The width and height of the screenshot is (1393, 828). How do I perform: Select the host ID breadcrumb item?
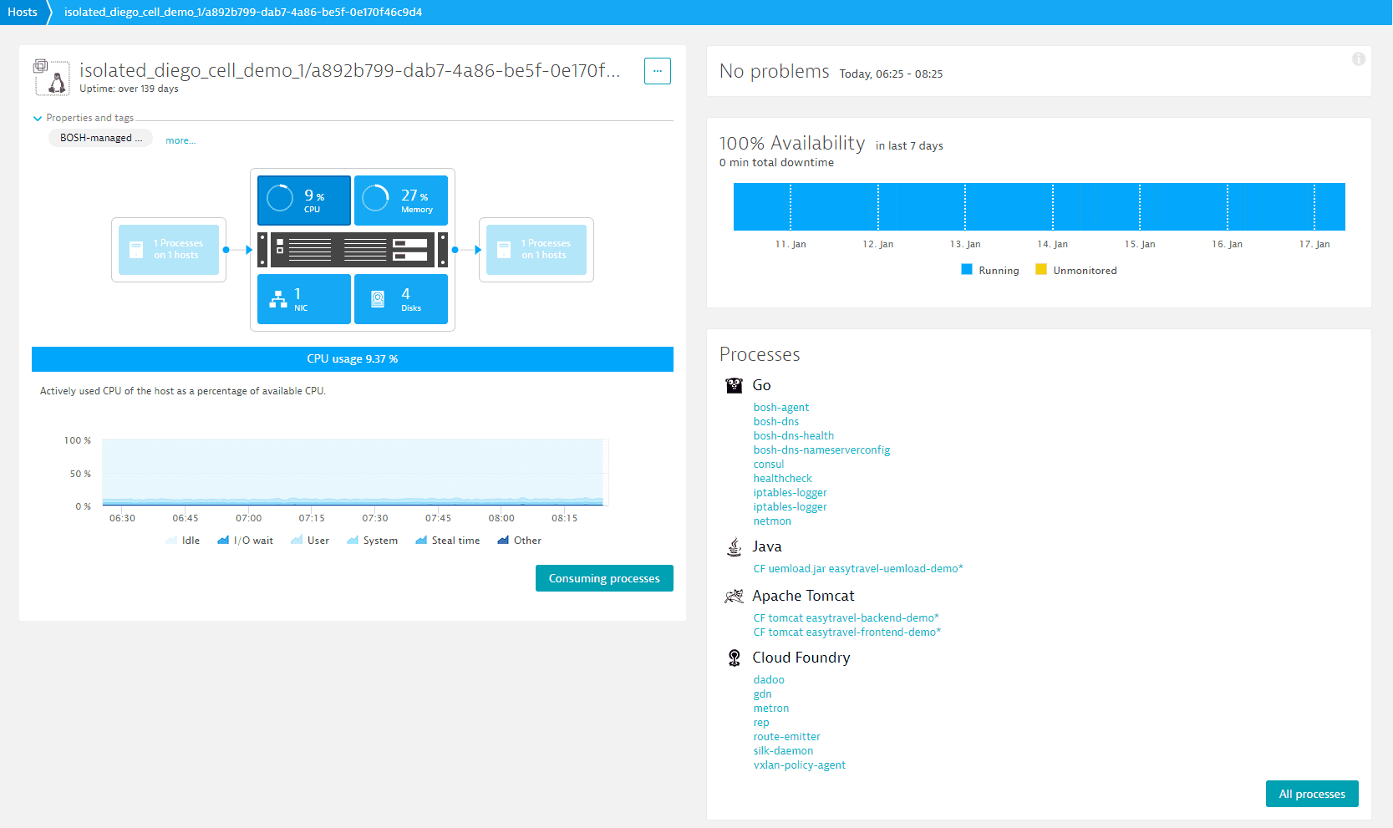[x=243, y=12]
